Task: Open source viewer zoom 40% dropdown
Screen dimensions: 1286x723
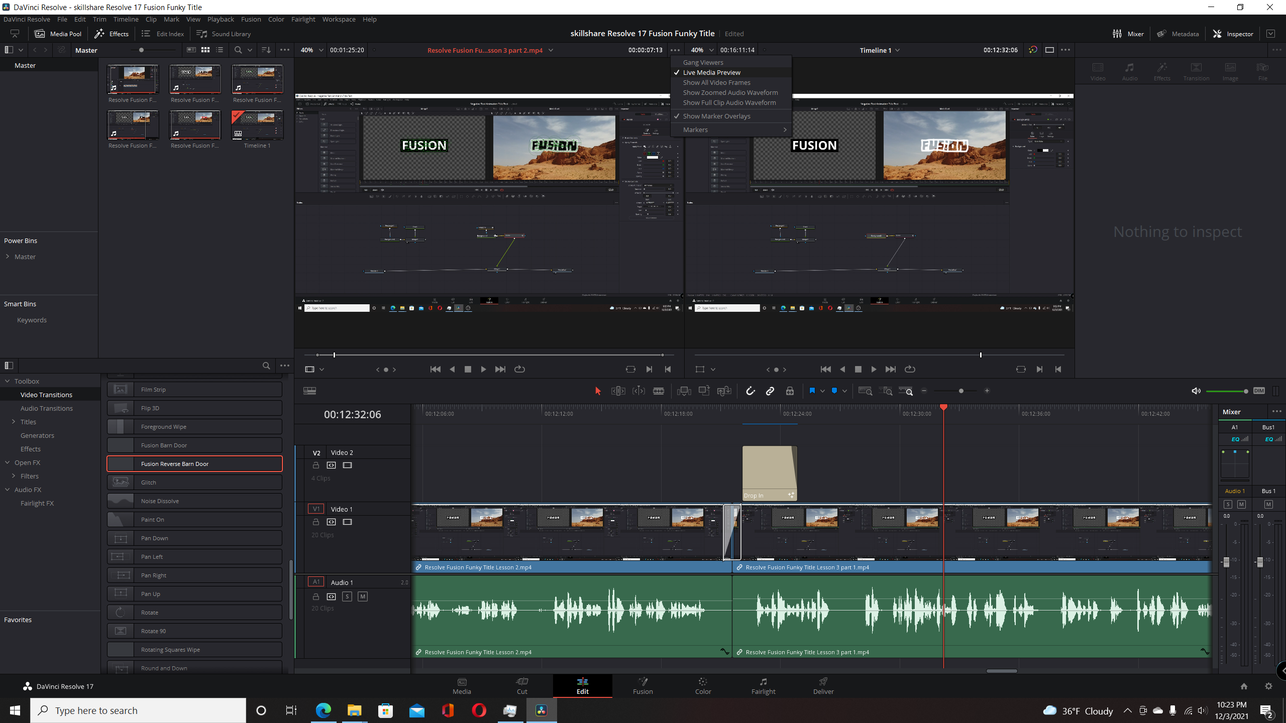Action: pyautogui.click(x=312, y=50)
